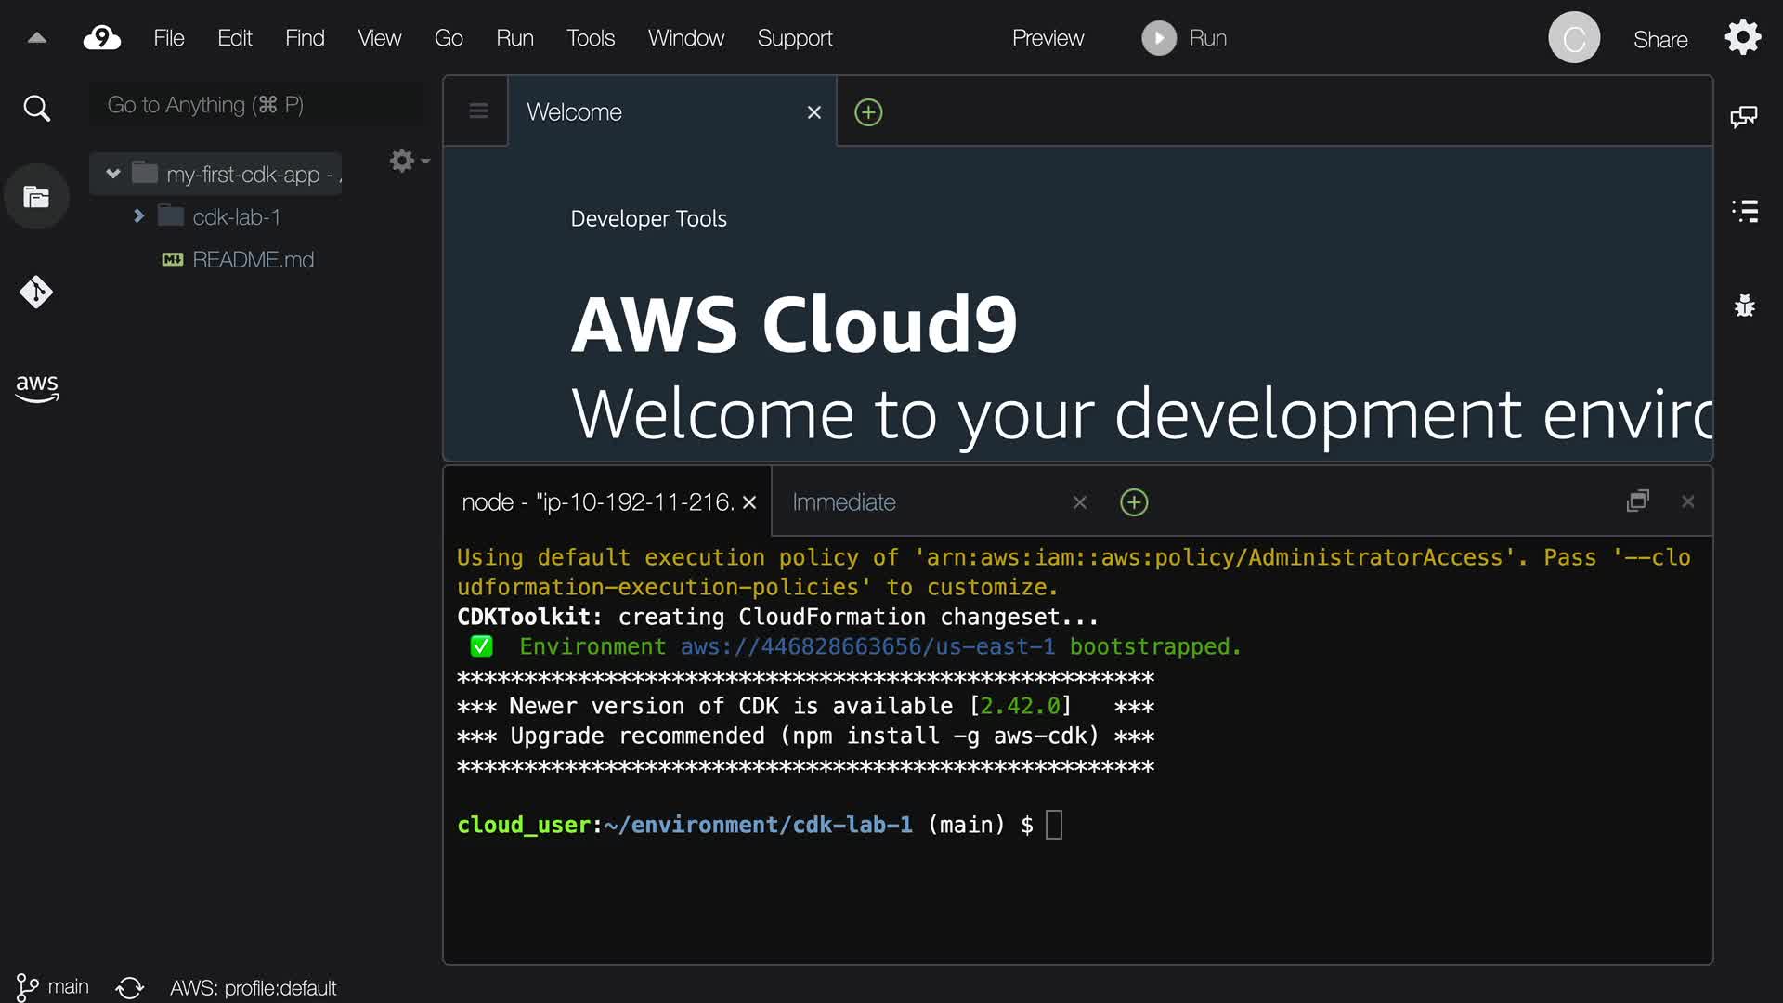The width and height of the screenshot is (1783, 1003).
Task: Open file tree settings gear dropdown
Action: pyautogui.click(x=408, y=161)
